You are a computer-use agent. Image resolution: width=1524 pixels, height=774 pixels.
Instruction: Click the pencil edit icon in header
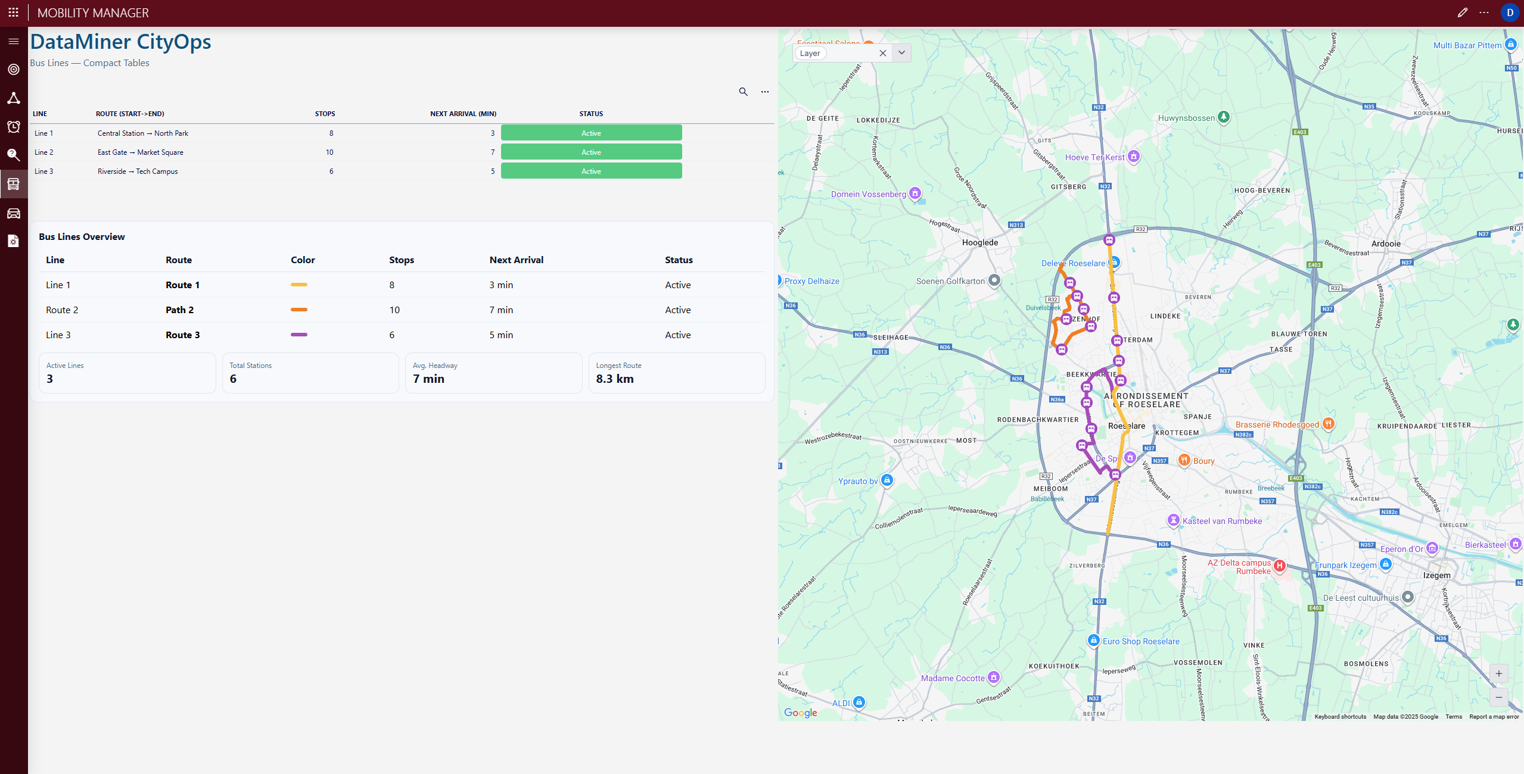coord(1462,13)
